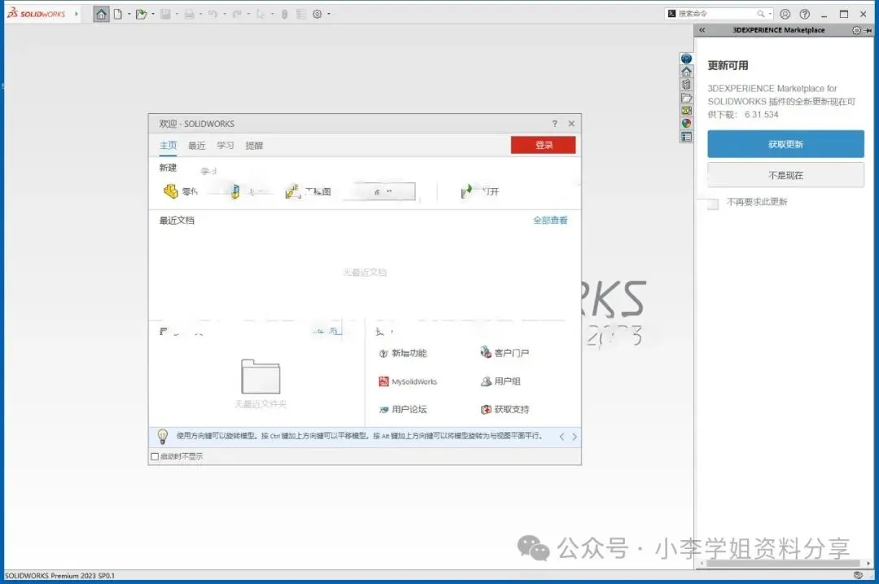879x584 pixels.
Task: Click the Home icon in the top toolbar
Action: tap(102, 14)
